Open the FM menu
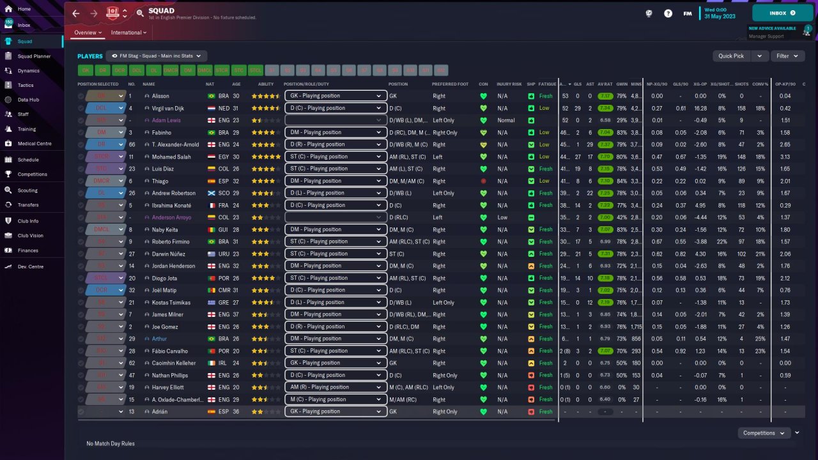This screenshot has height=460, width=818. 687,13
